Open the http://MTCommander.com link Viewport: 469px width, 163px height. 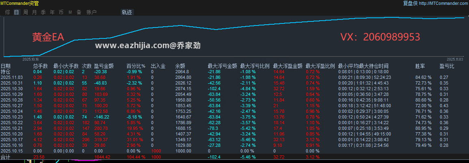tap(443, 3)
